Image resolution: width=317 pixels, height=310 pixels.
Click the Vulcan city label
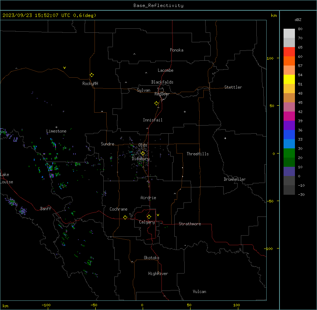(x=199, y=292)
